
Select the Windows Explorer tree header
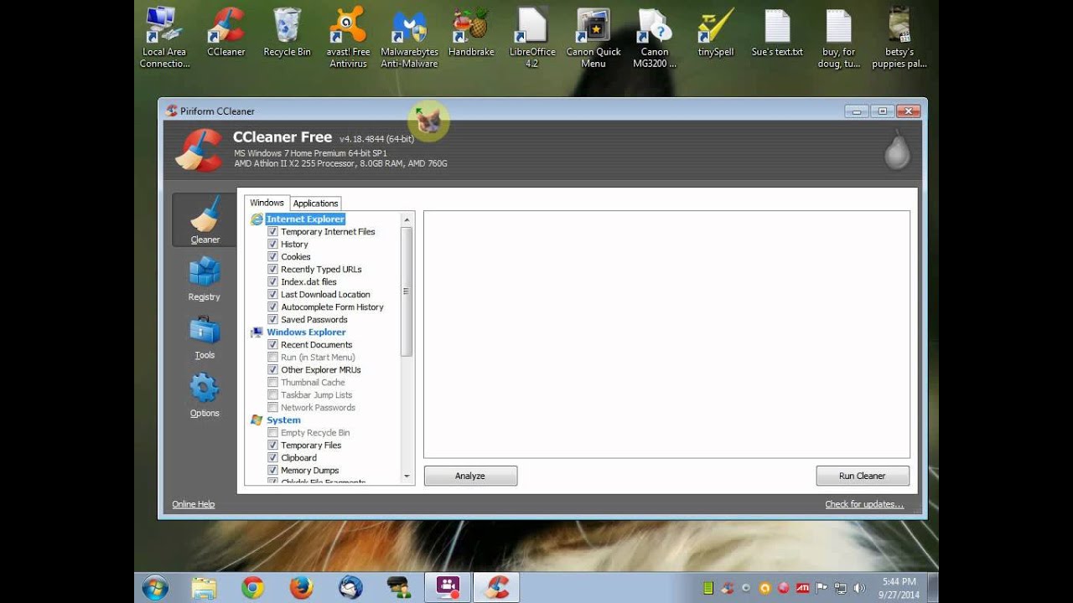point(306,332)
